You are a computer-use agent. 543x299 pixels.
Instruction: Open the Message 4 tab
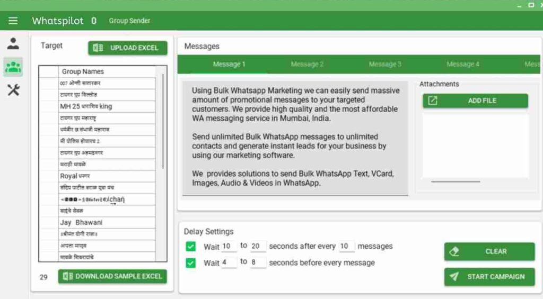click(x=463, y=64)
